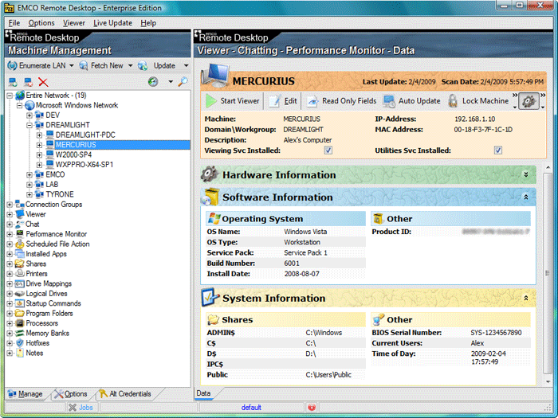Select the Hotfixes tree node
Viewport: 558px width, 418px height.
point(37,343)
